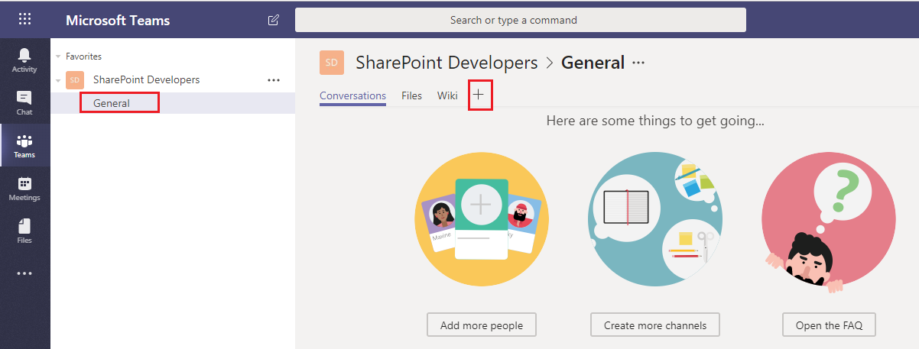Collapse the SharePoint Developers team tree
919x349 pixels.
click(58, 79)
